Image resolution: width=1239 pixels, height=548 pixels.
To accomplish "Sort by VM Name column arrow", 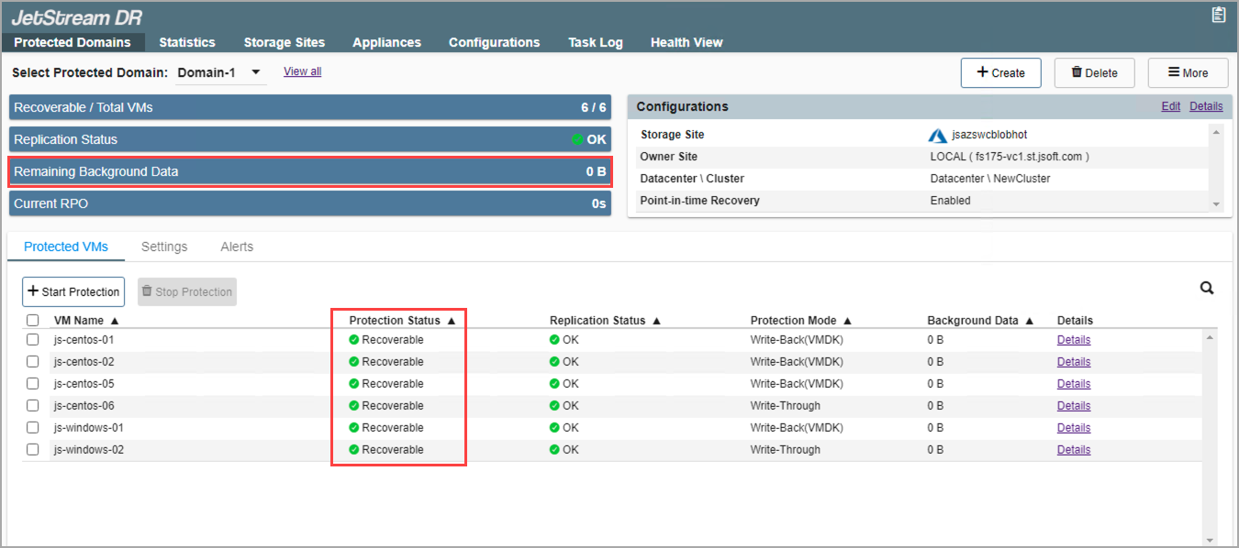I will [115, 321].
